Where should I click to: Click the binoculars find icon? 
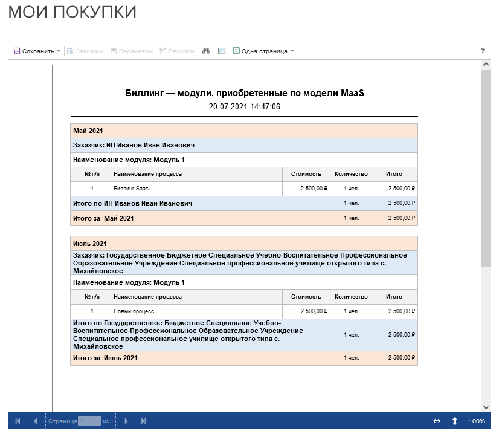pyautogui.click(x=206, y=51)
